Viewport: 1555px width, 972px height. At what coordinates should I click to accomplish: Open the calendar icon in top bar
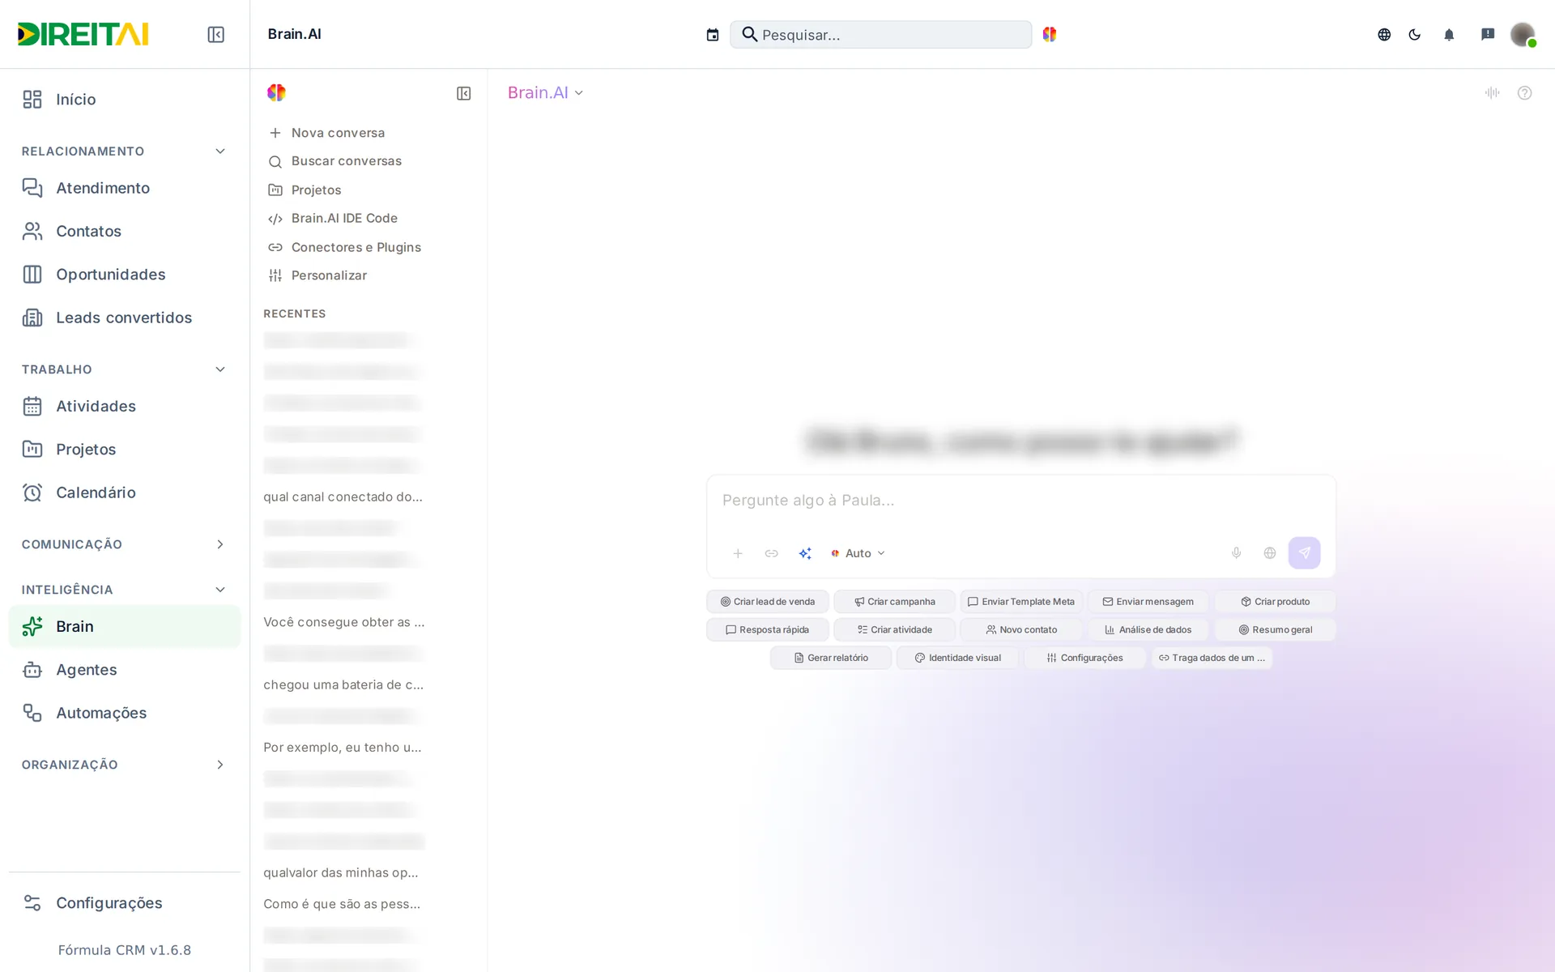tap(712, 34)
